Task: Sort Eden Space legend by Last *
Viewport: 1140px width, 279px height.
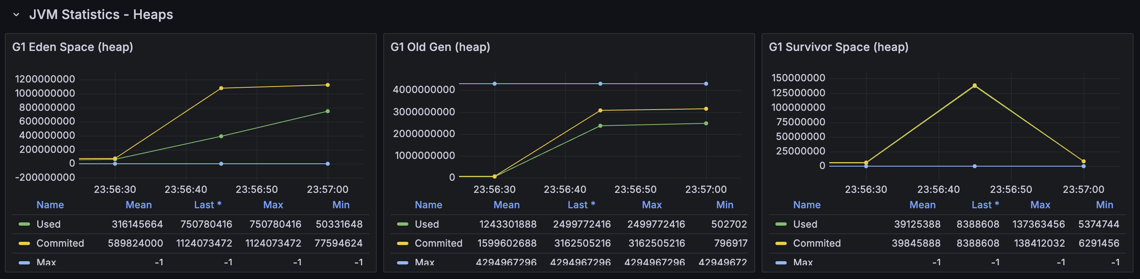Action: tap(207, 205)
